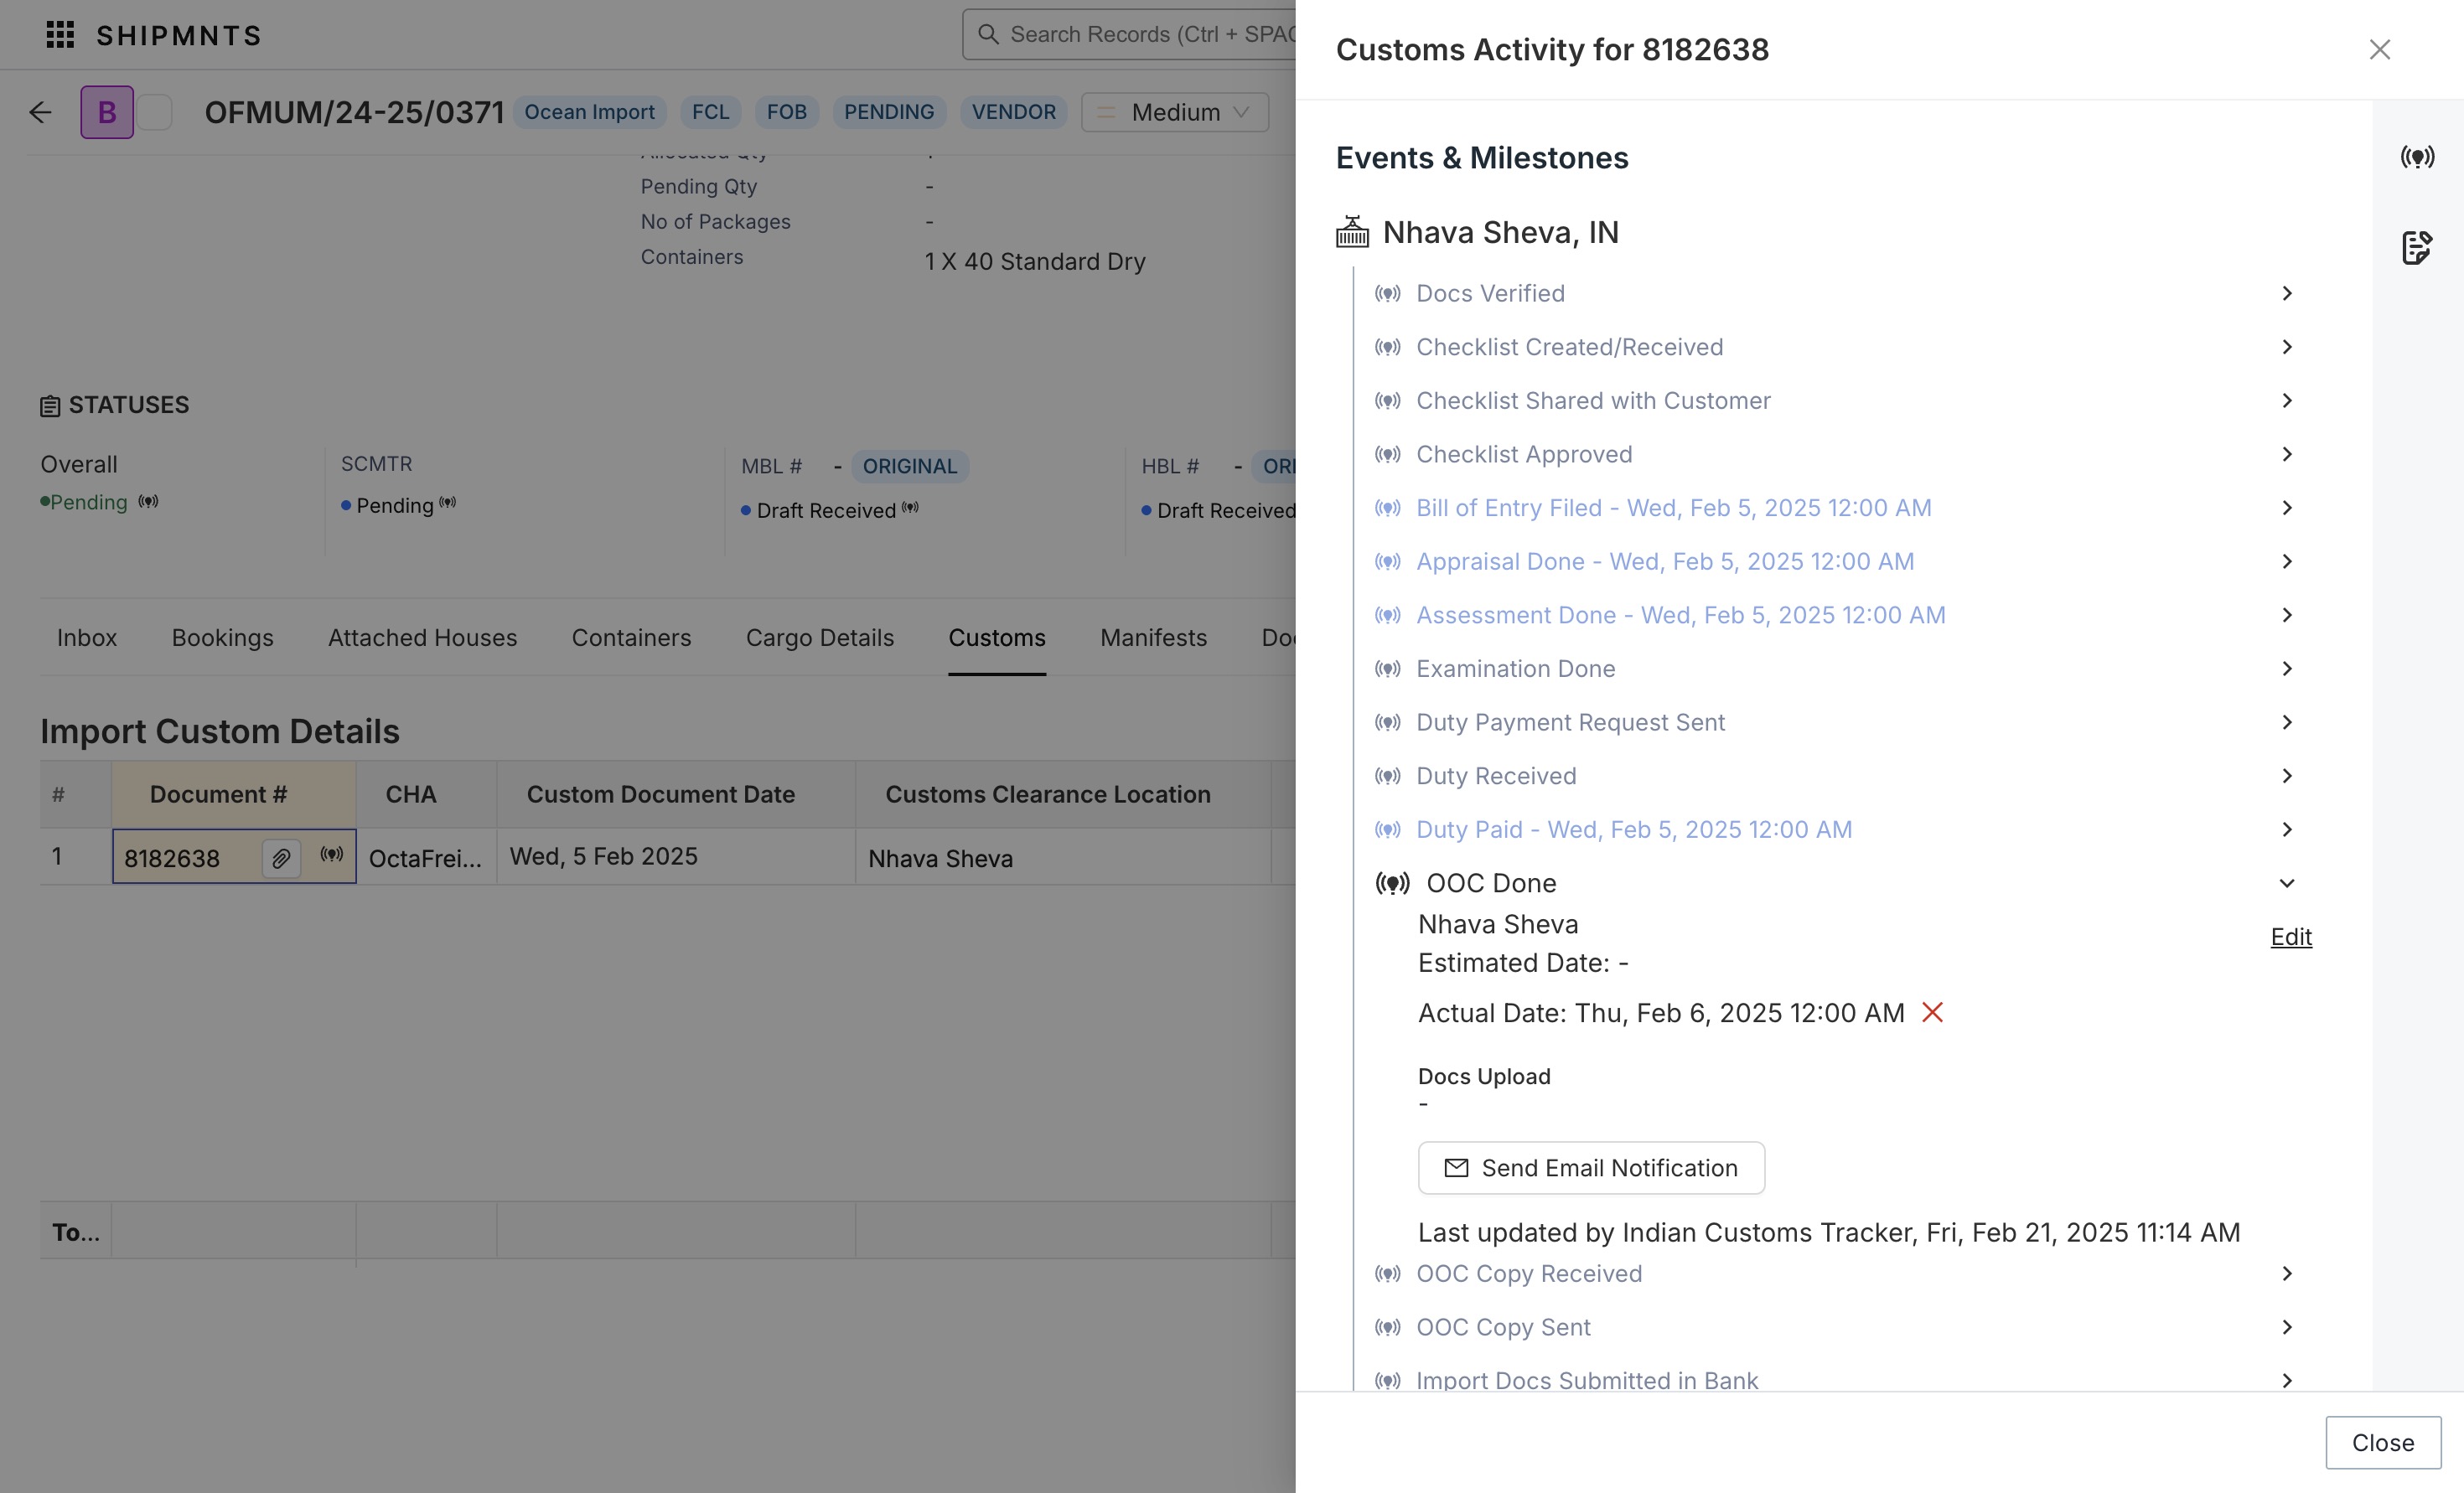Expand the Assessment Done chevron
Screen dimensions: 2464x1493
(2287, 615)
